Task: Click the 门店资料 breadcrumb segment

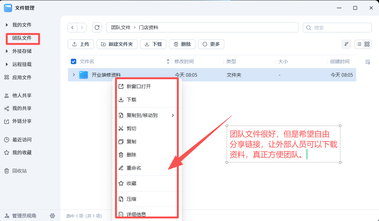Action: [148, 28]
